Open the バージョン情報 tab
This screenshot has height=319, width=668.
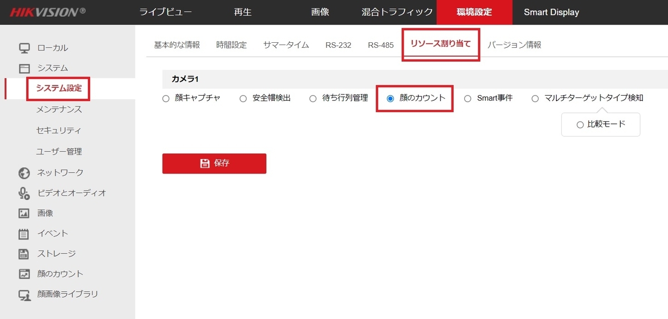pyautogui.click(x=514, y=45)
